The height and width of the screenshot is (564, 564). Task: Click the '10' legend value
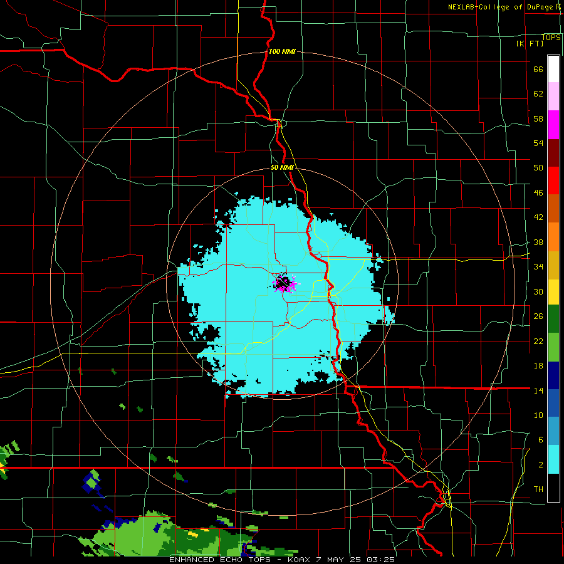click(x=538, y=415)
